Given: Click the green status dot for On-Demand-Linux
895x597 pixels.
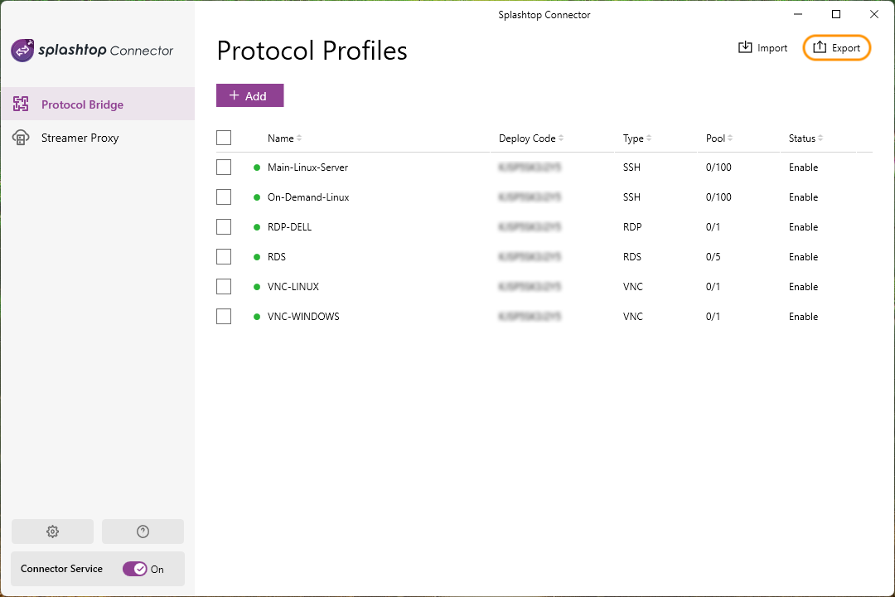Looking at the screenshot, I should 257,197.
